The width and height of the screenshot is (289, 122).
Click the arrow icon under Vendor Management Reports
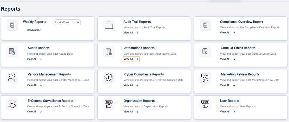[x=41, y=85]
